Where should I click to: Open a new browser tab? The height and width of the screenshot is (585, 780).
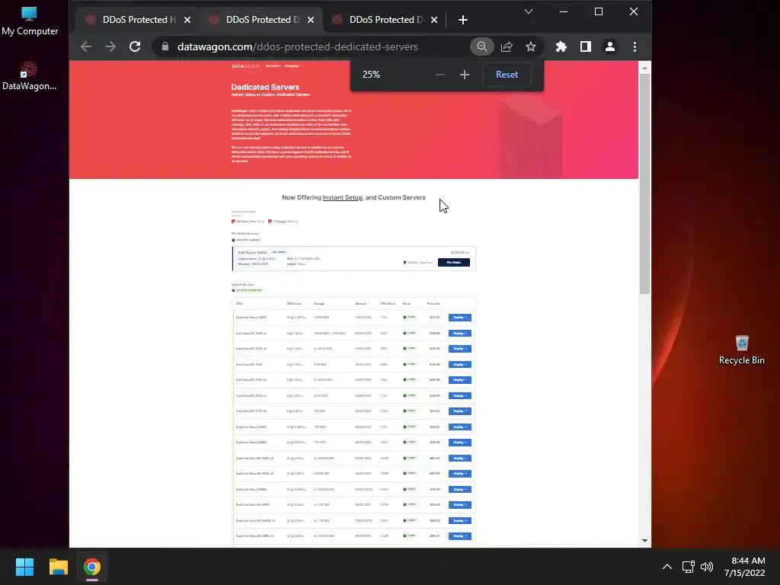pyautogui.click(x=462, y=20)
